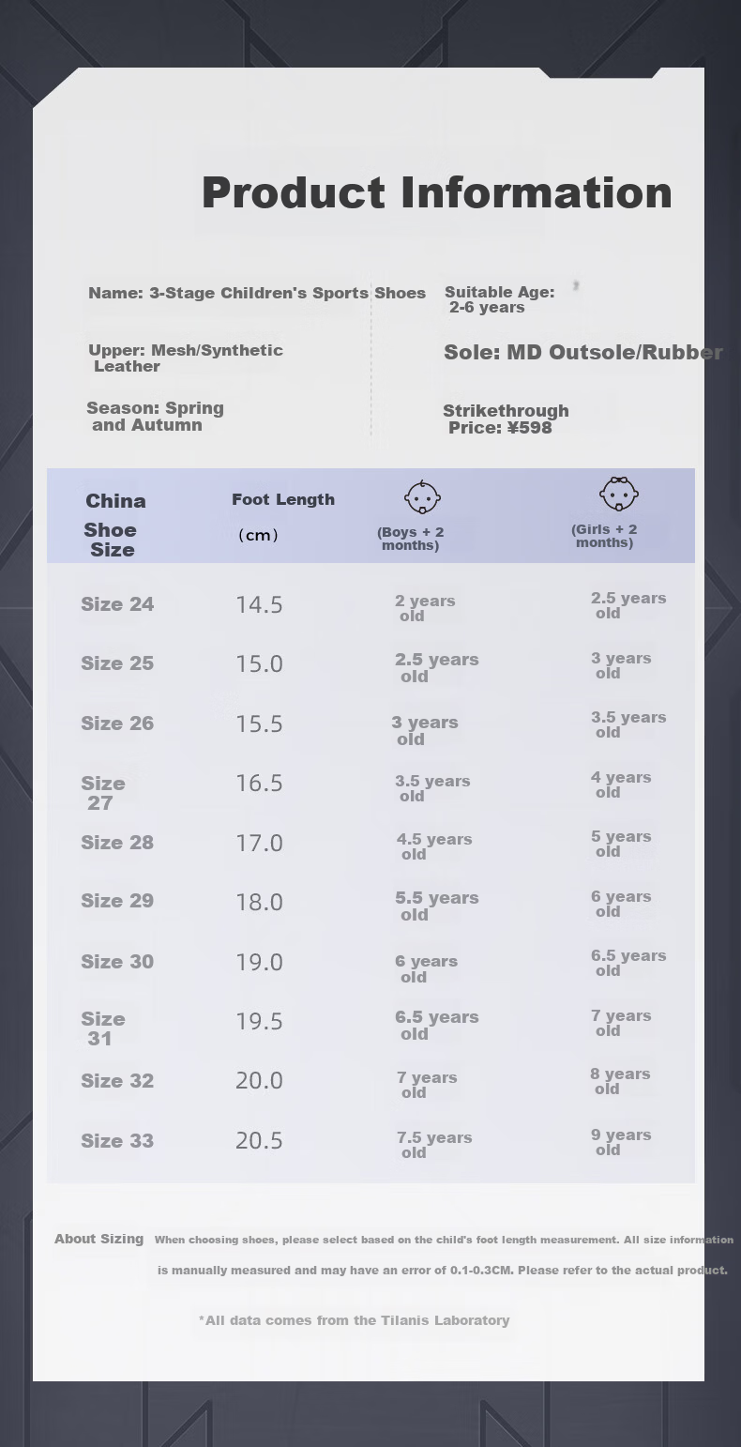Viewport: 741px width, 1447px height.
Task: Click the Sole: MD Outsole/Rubber text
Action: click(x=583, y=353)
